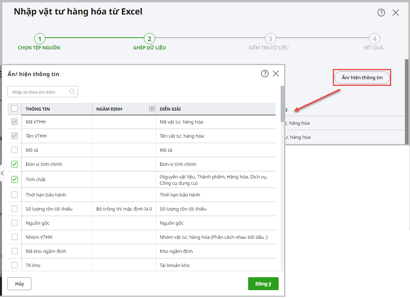
Task: Click help icon of Excel import window
Action: [x=381, y=13]
